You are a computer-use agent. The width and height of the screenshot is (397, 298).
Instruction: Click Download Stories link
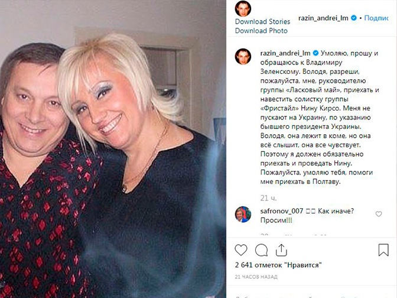pyautogui.click(x=262, y=21)
